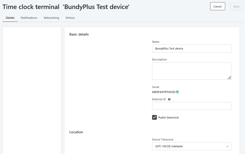Cancel editing the terminal
Screen dimensions: 245x154
pos(217,6)
